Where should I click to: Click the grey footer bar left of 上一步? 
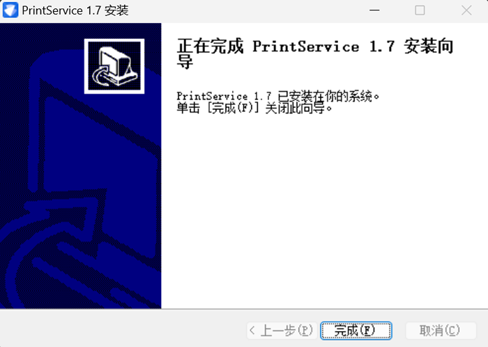(123, 329)
